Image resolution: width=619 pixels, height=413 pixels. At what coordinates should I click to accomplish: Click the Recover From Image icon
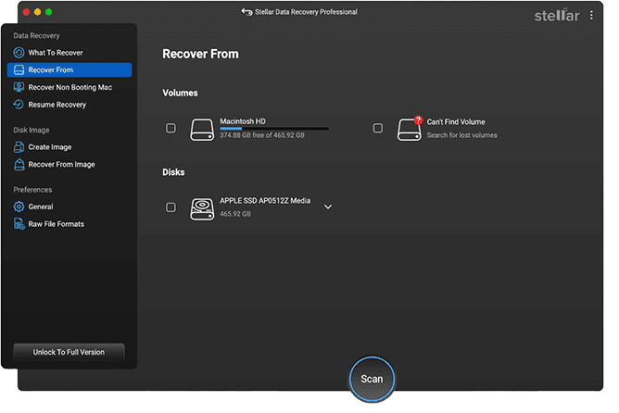pyautogui.click(x=19, y=165)
